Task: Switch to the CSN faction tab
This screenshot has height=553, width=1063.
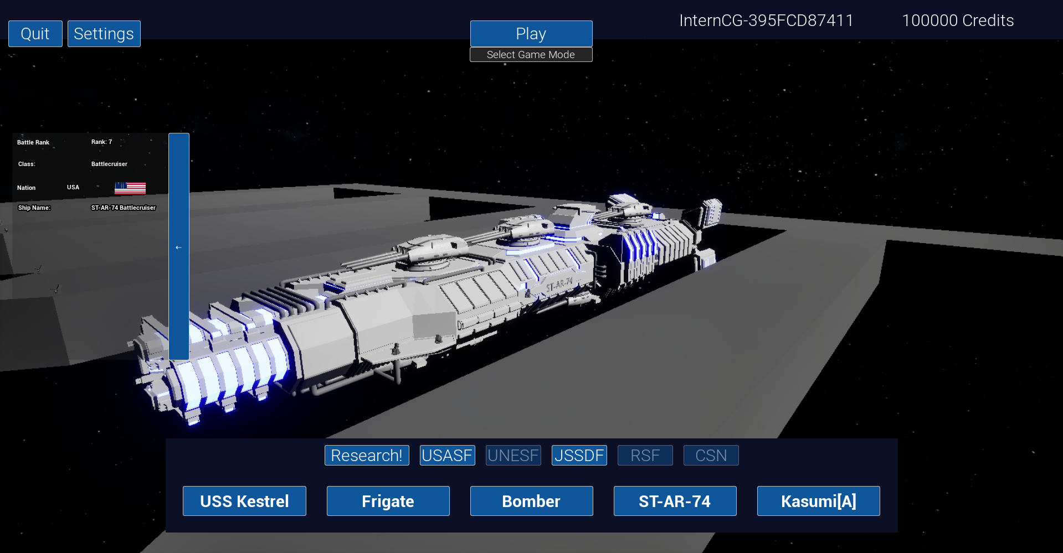Action: (x=711, y=456)
